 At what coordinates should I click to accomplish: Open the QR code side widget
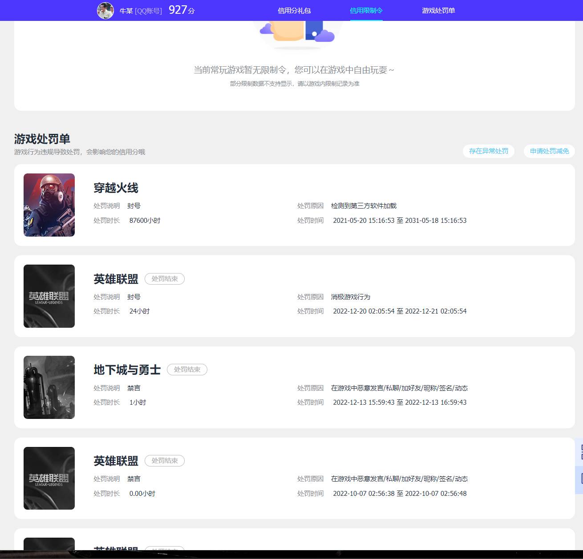pos(579,452)
